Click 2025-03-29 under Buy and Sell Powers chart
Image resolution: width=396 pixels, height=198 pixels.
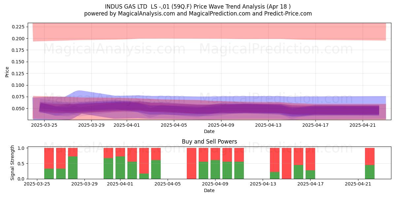85,184
